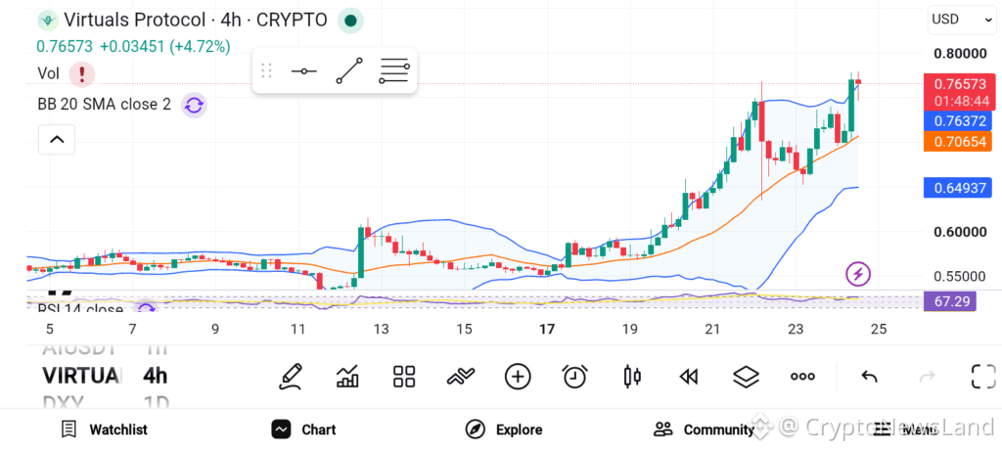Switch to the Watchlist tab

point(104,429)
